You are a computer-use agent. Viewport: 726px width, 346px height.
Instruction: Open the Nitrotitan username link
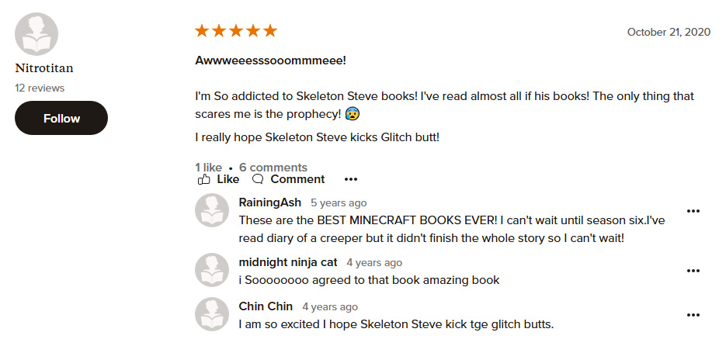pyautogui.click(x=44, y=68)
